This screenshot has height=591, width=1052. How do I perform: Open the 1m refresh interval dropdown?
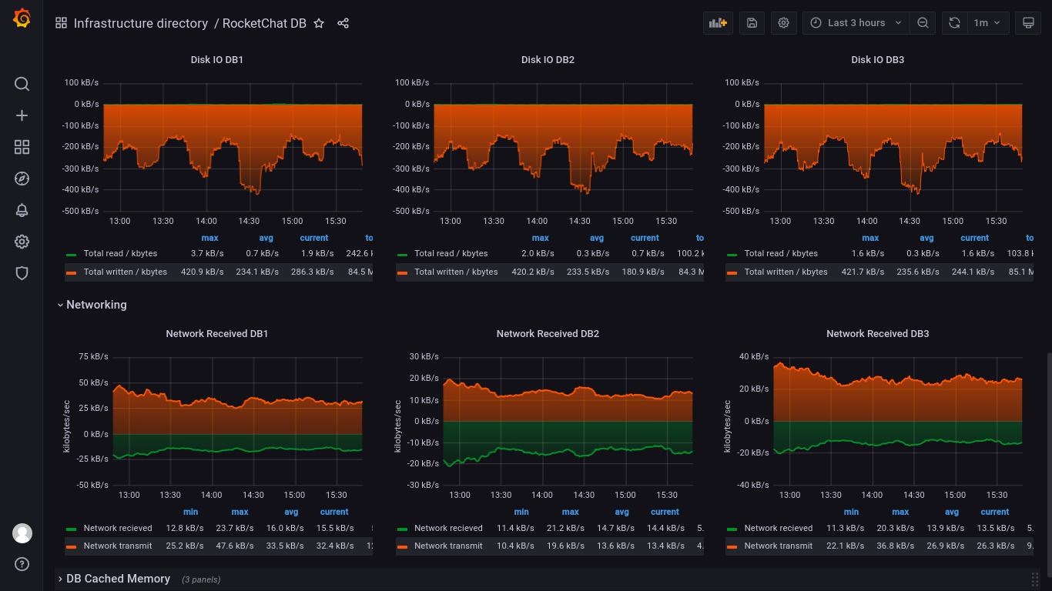tap(987, 23)
